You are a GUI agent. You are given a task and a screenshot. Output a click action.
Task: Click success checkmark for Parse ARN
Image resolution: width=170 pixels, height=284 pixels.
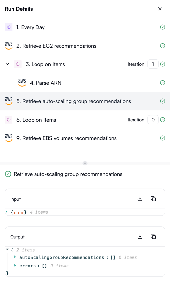point(163,83)
